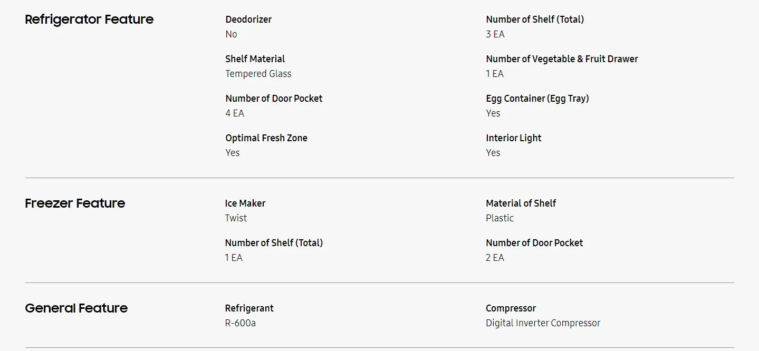The image size is (759, 351).
Task: Click the Refrigerant spec label
Action: tap(249, 308)
